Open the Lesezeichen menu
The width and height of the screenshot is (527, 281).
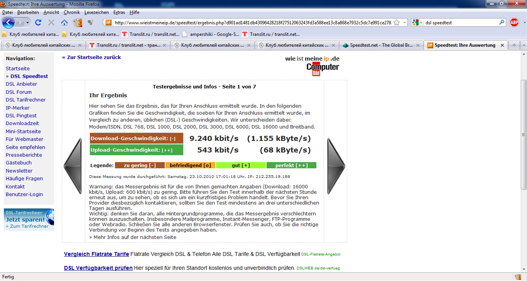[94, 12]
